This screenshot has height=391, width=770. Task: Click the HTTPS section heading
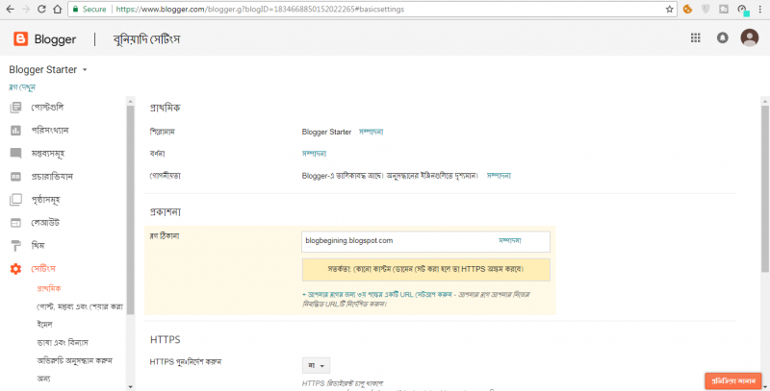click(x=165, y=339)
